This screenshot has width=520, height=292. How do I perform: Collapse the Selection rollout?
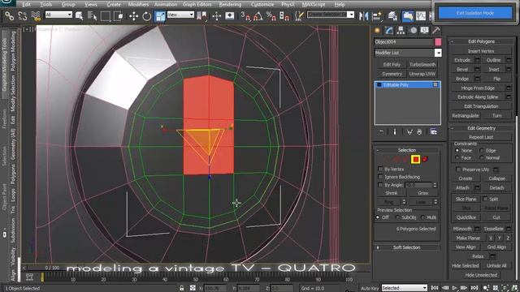click(x=407, y=150)
